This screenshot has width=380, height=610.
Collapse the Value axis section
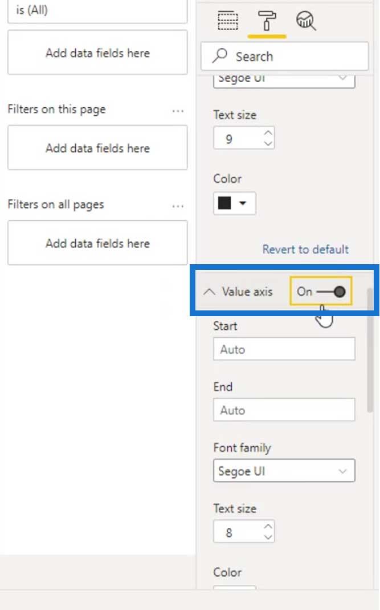coord(210,292)
